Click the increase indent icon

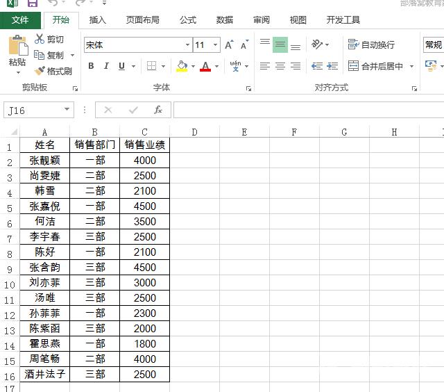pos(332,66)
